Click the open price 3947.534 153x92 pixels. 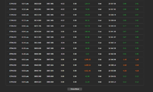tap(37, 60)
